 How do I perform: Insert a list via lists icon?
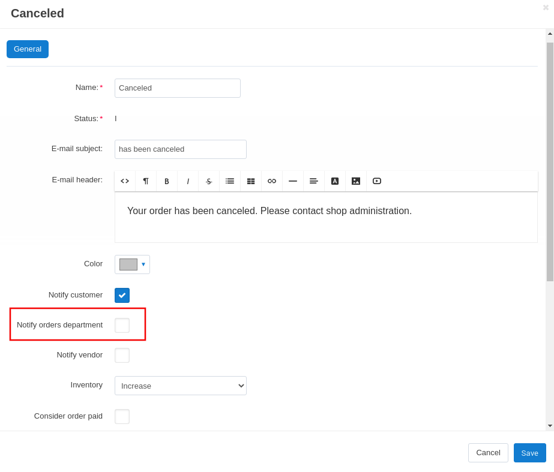coord(230,181)
